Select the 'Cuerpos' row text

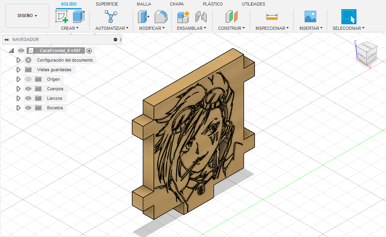tap(55, 89)
